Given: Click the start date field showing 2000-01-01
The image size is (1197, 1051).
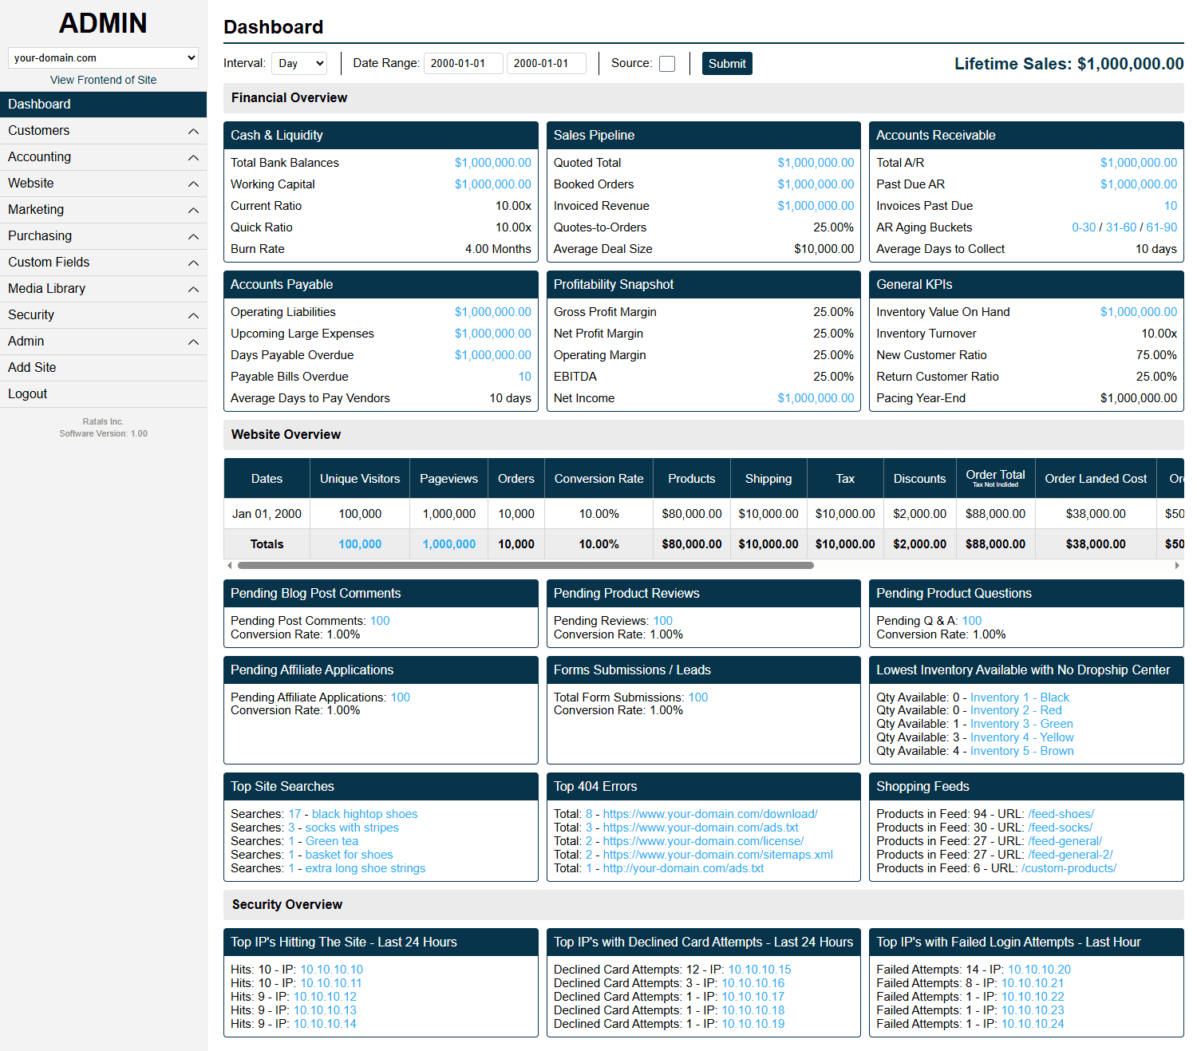Looking at the screenshot, I should [463, 63].
